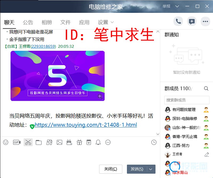The width and height of the screenshot is (213, 178).
Task: Click the QQ number 2293018659 link
Action: pyautogui.click(x=43, y=47)
